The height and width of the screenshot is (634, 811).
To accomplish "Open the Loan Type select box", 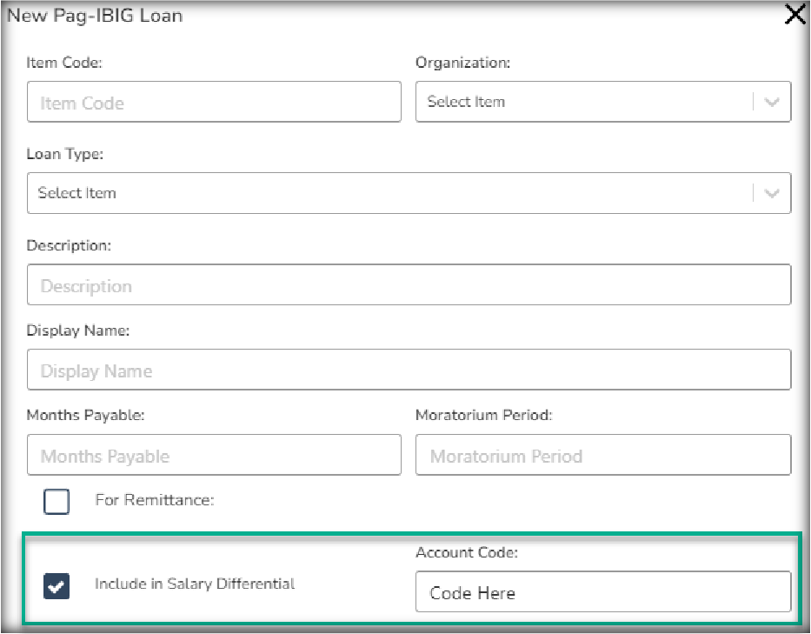I will tap(391, 193).
